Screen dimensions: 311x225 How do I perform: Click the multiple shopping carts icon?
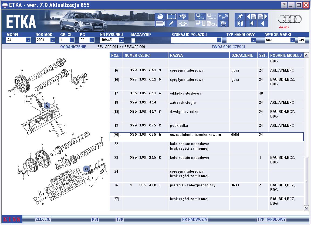click(x=223, y=16)
